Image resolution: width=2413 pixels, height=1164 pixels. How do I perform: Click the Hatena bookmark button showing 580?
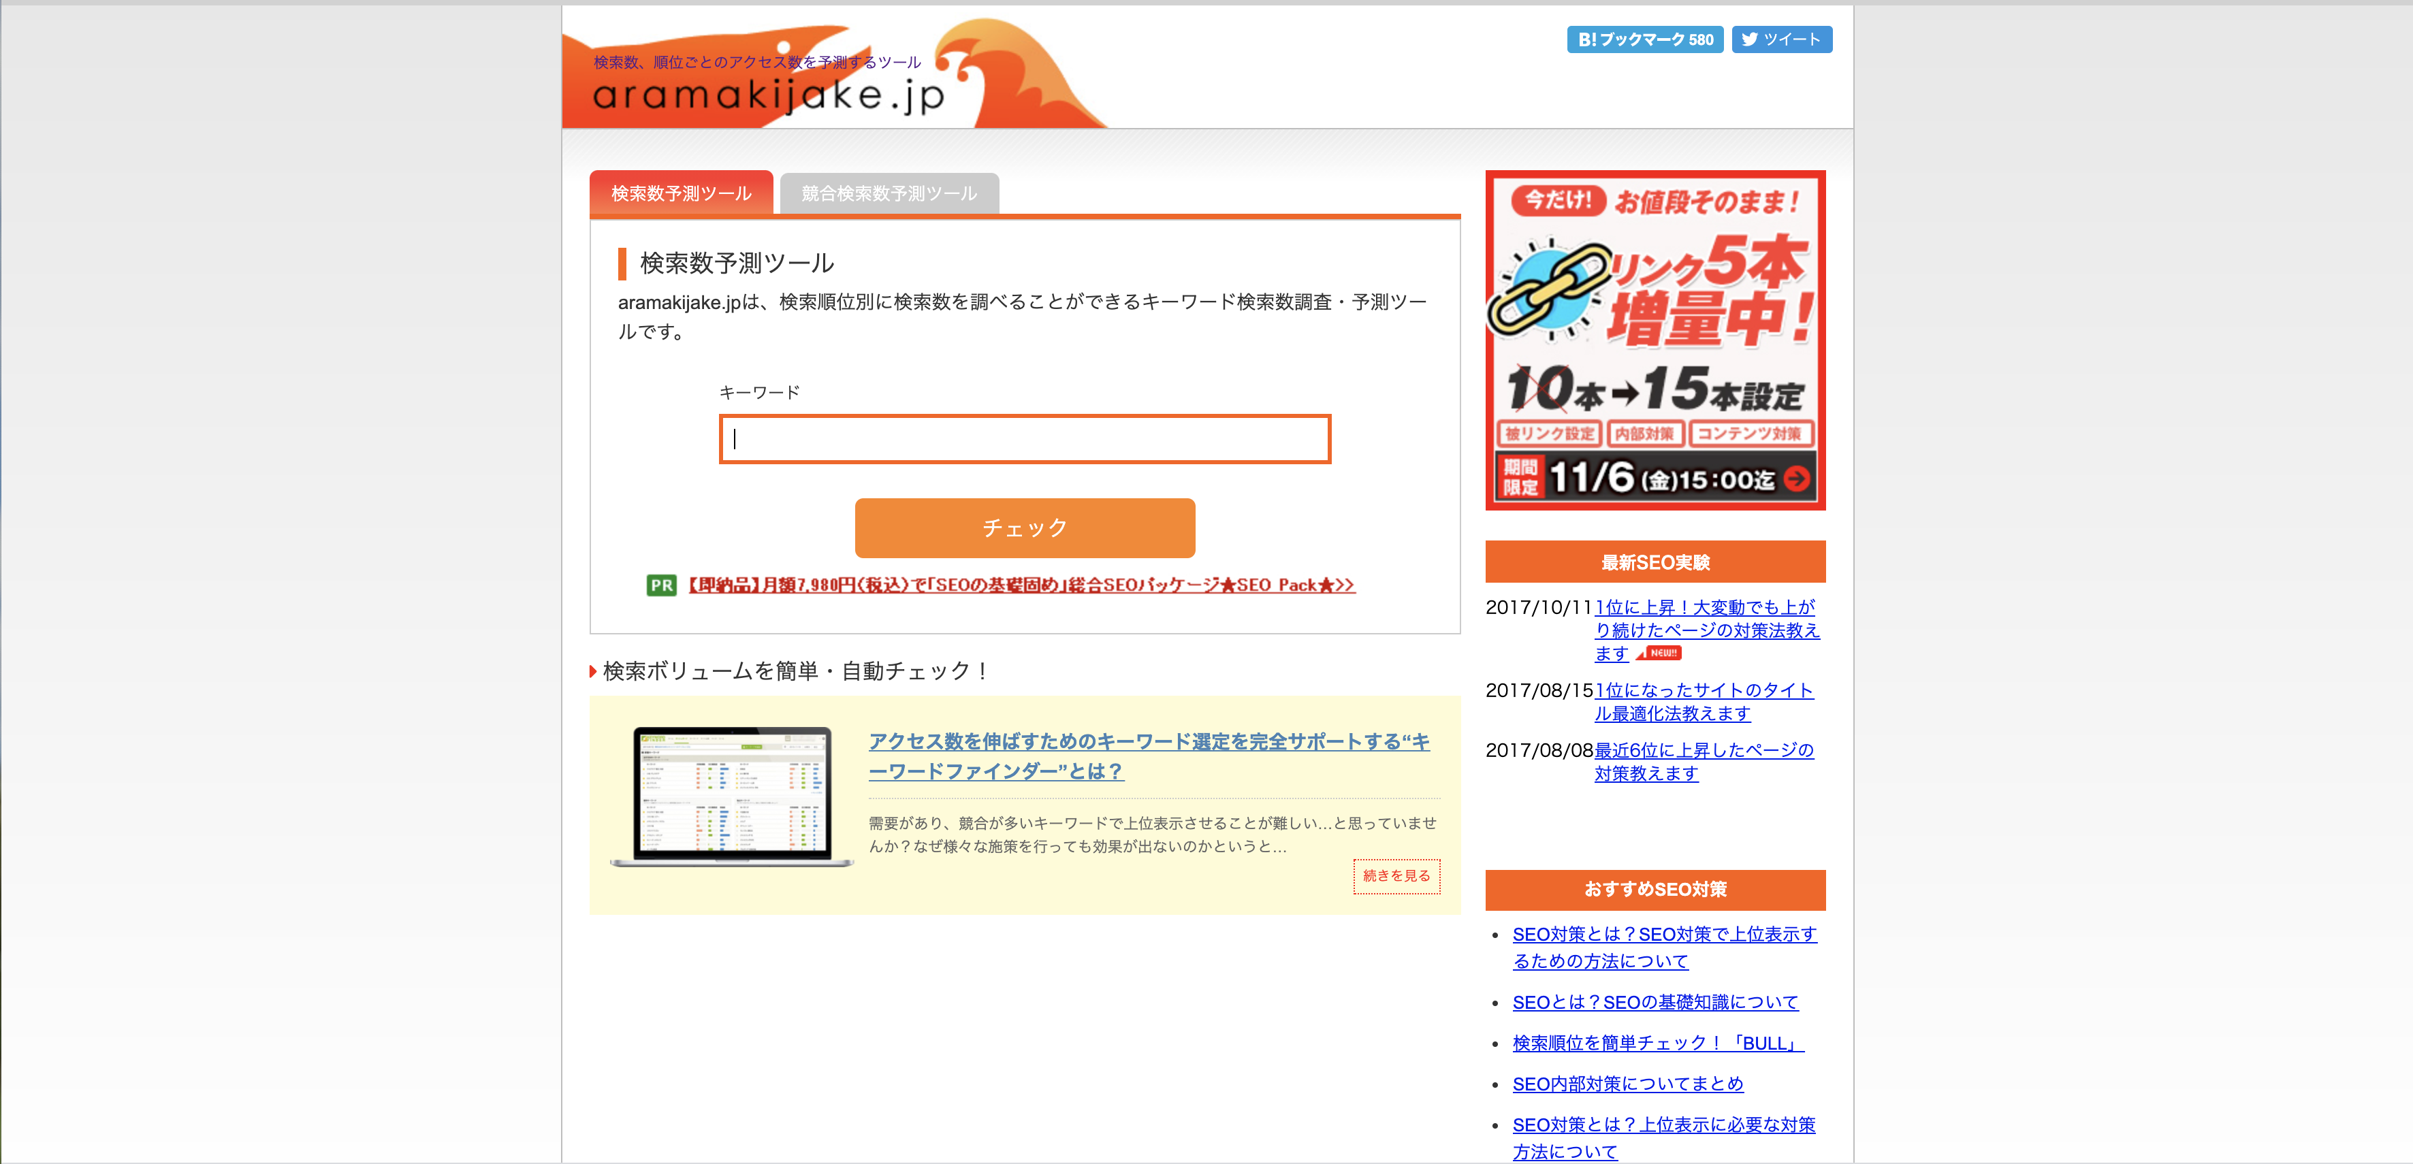tap(1645, 39)
